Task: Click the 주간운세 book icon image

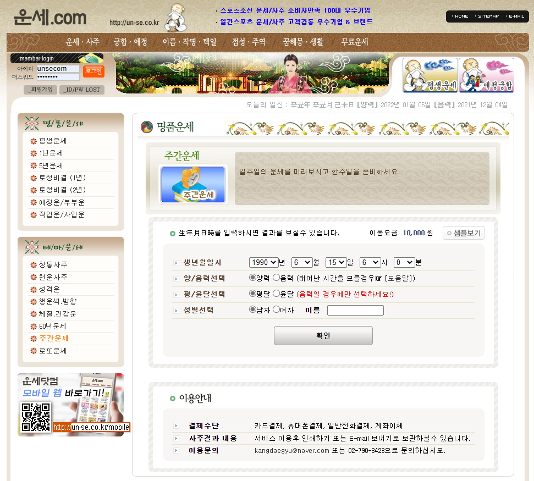Action: point(192,185)
